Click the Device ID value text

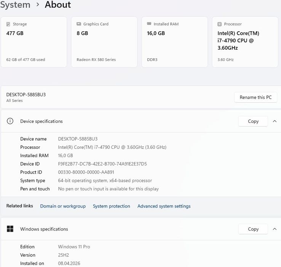click(102, 164)
